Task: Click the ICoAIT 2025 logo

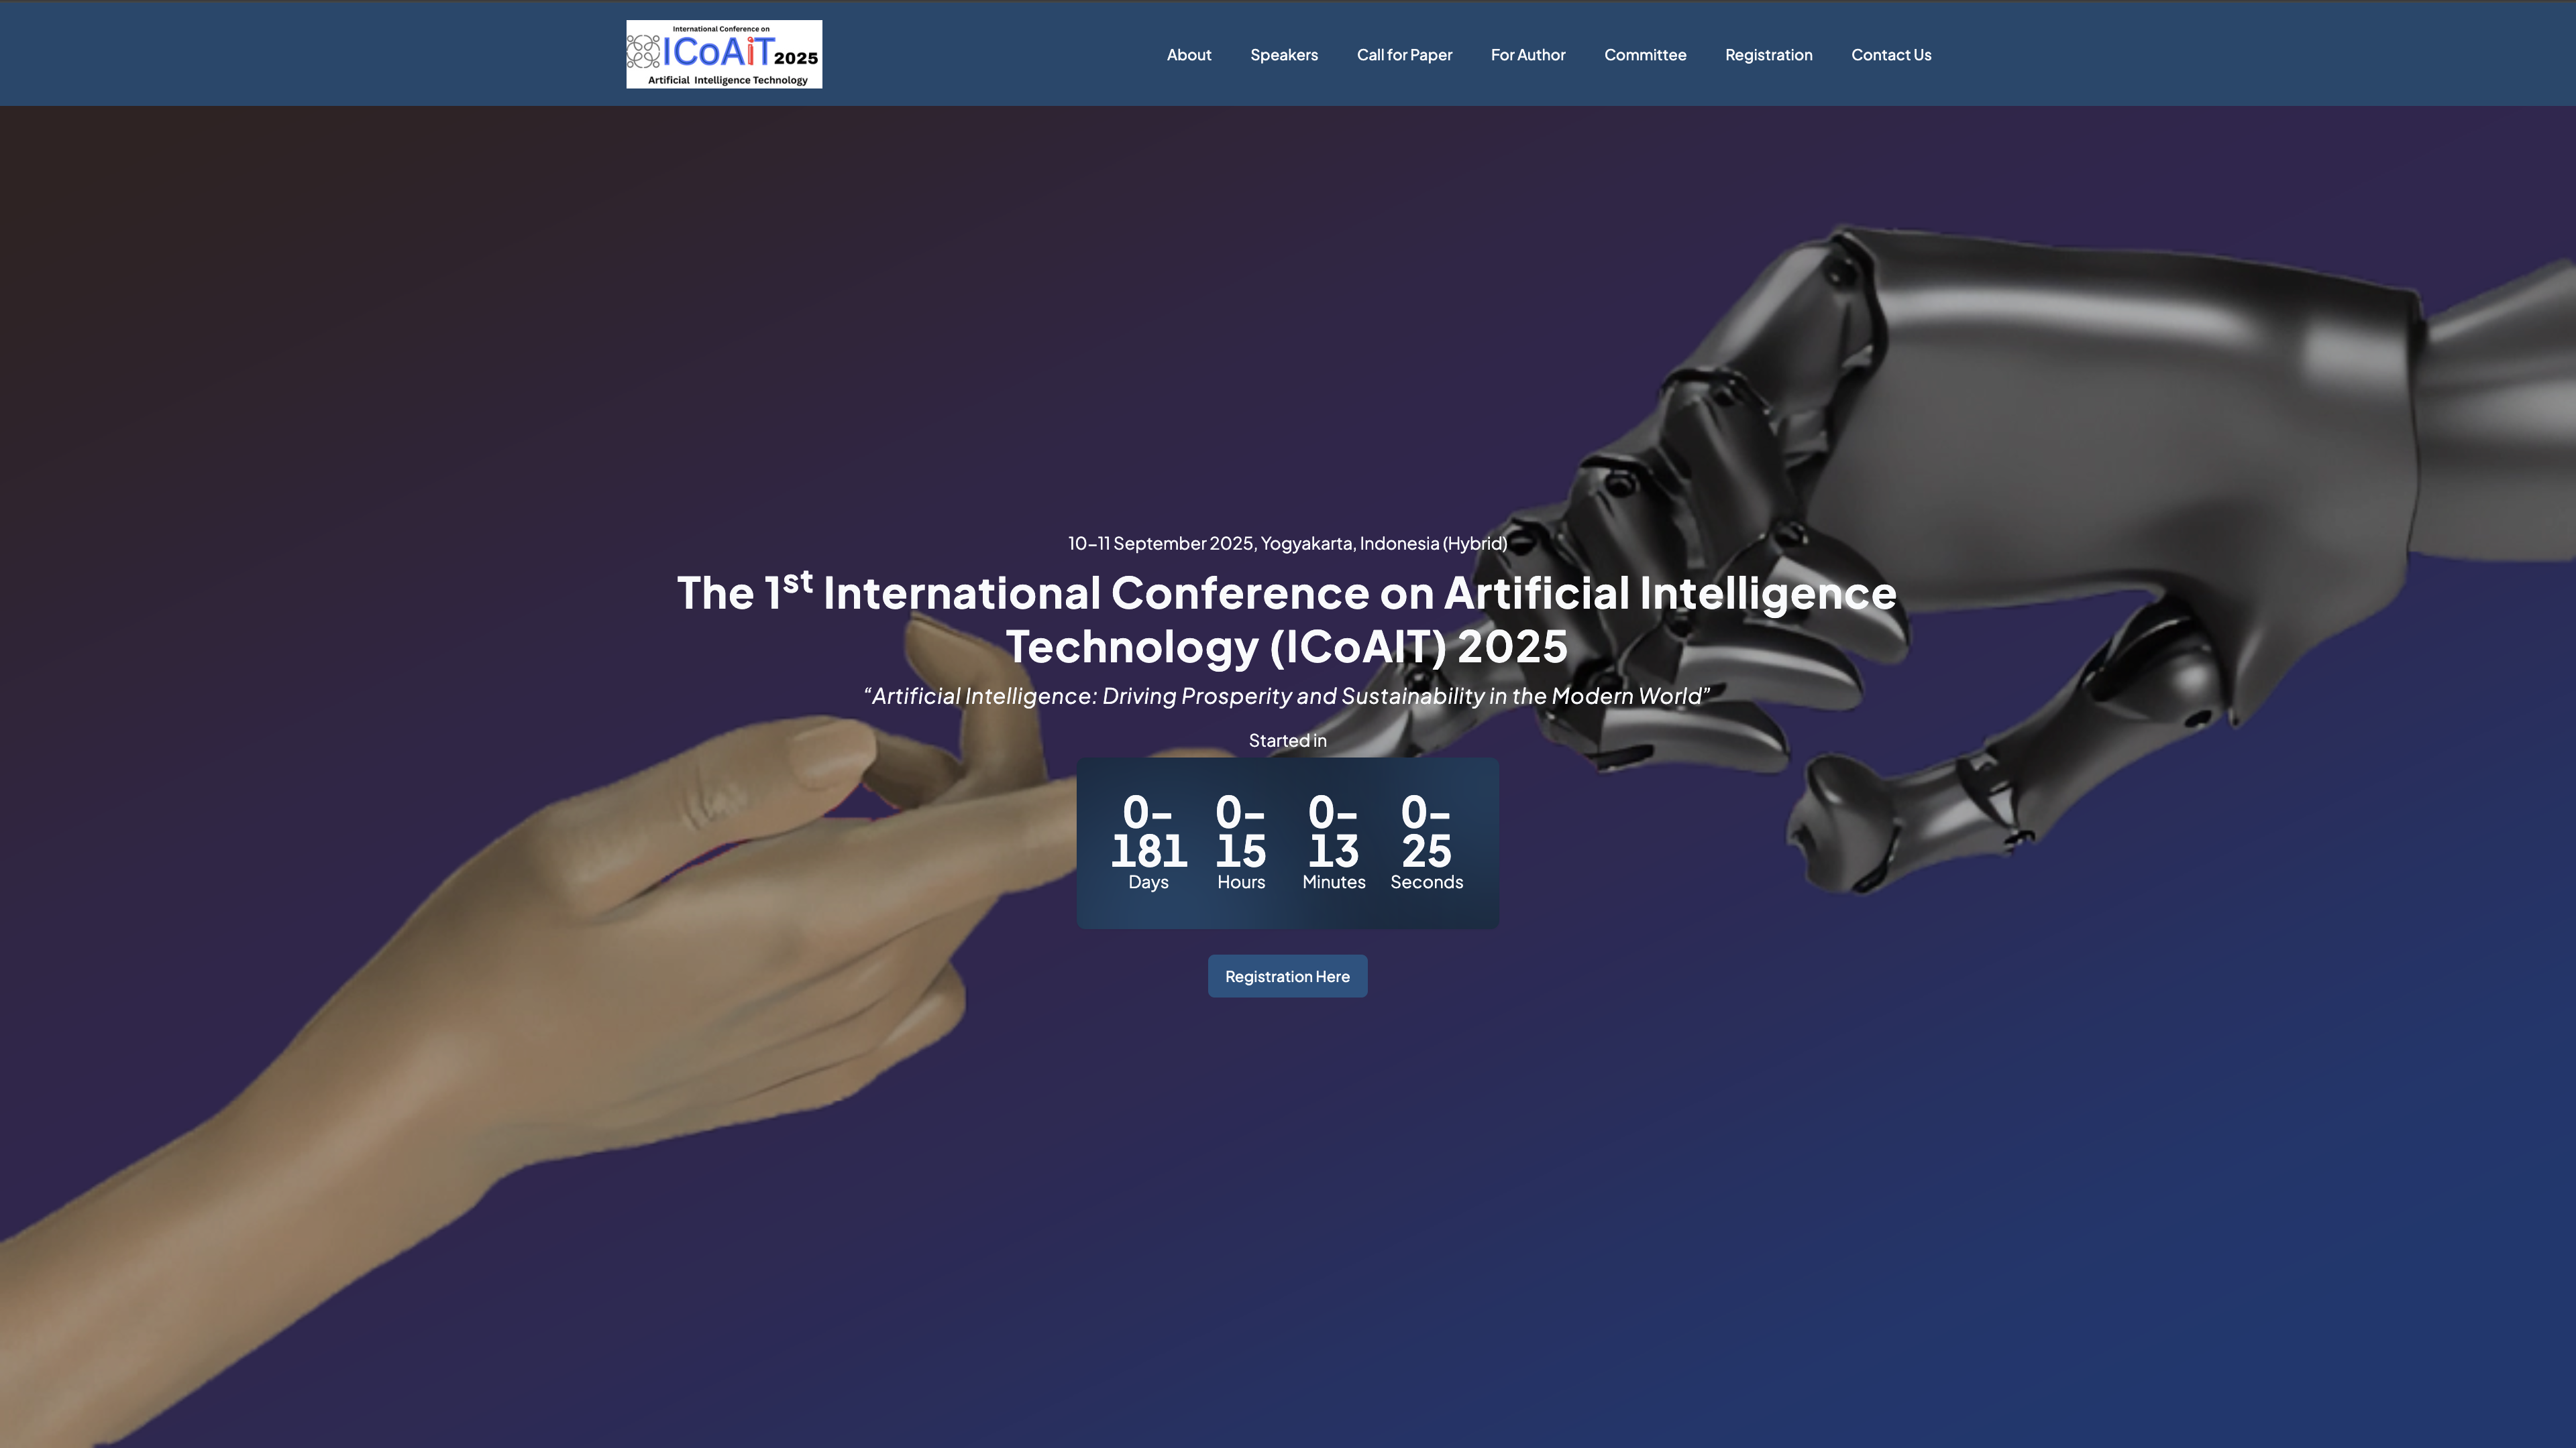Action: click(x=724, y=54)
